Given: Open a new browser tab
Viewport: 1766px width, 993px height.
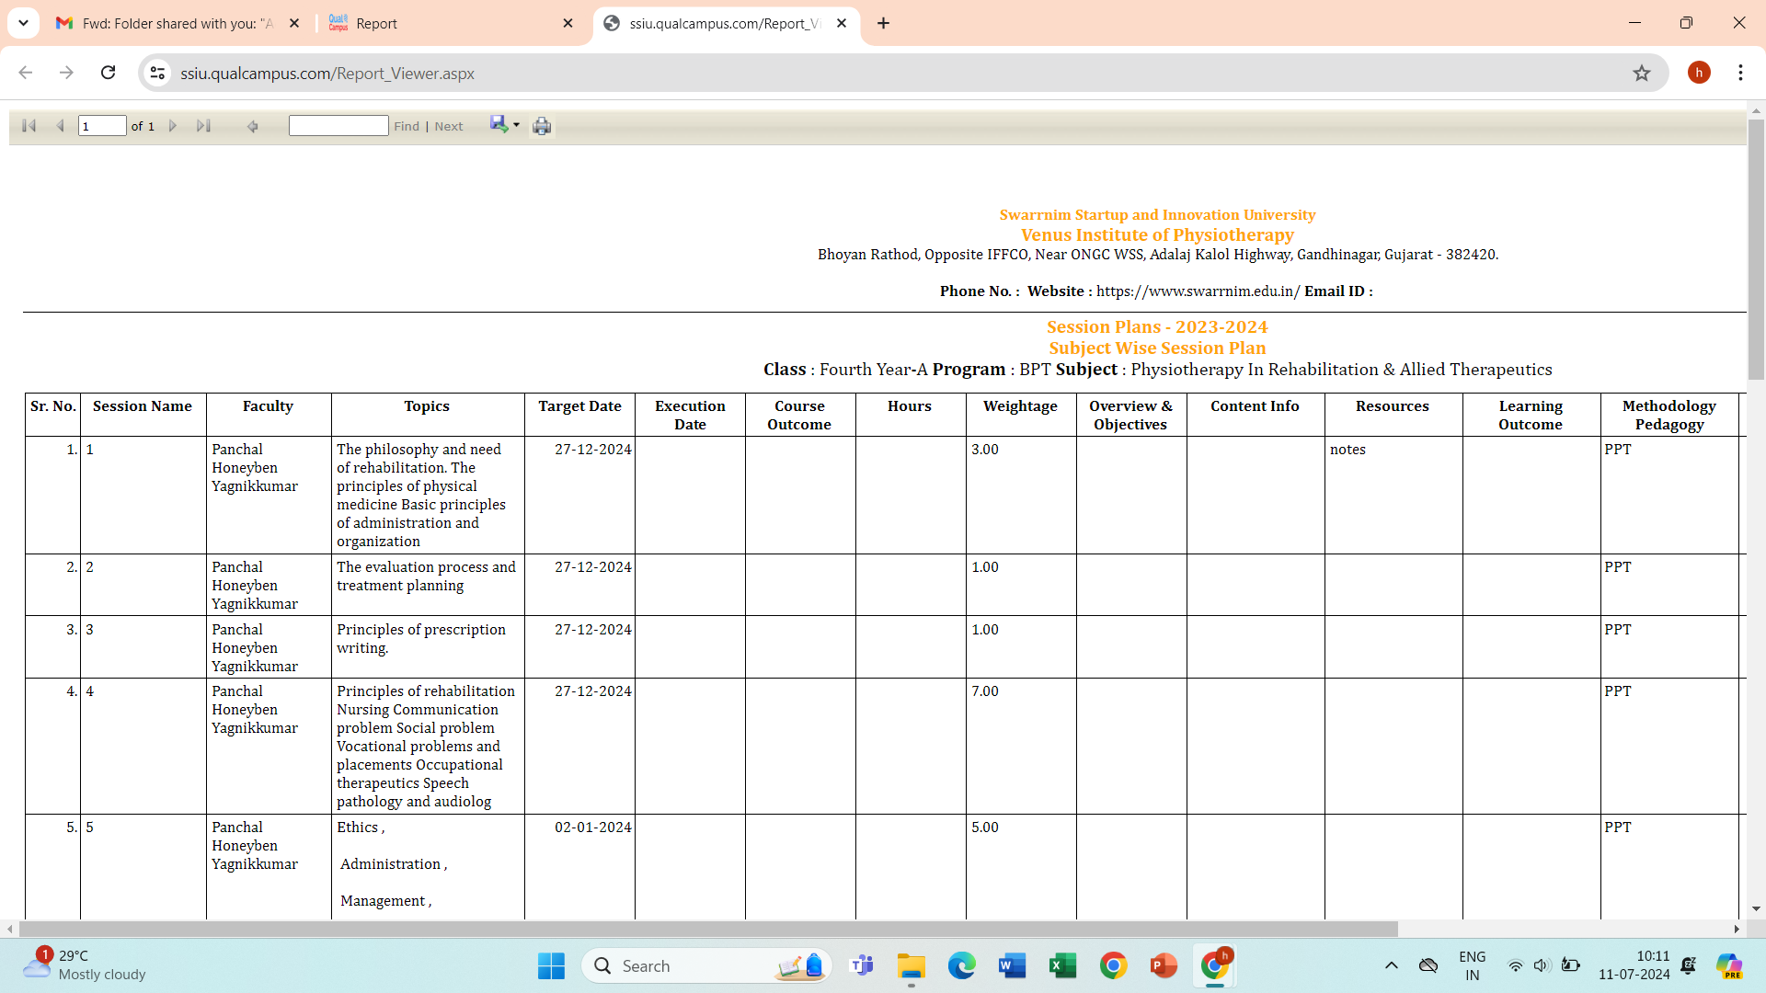Looking at the screenshot, I should pyautogui.click(x=884, y=24).
